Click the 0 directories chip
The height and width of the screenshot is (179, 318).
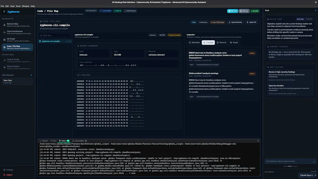(x=203, y=22)
